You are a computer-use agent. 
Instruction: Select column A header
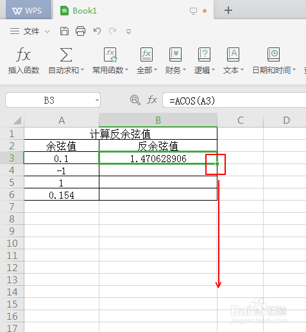point(62,120)
